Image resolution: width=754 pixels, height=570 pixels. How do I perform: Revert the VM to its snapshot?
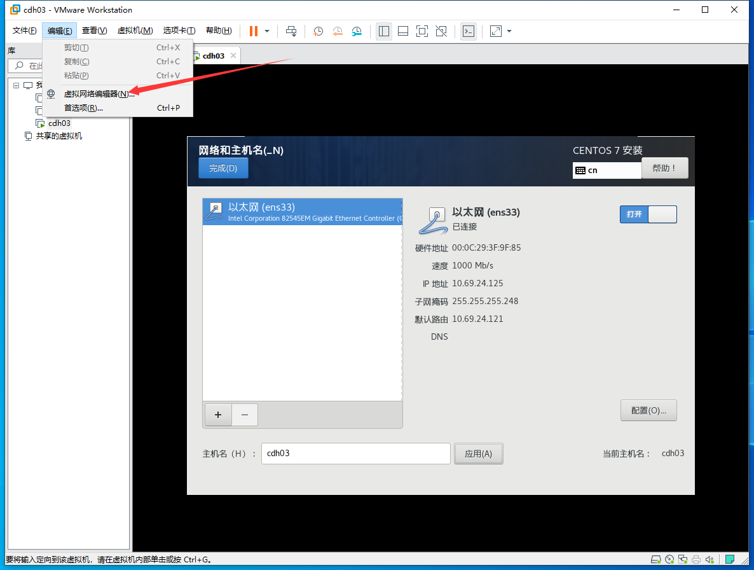click(338, 31)
